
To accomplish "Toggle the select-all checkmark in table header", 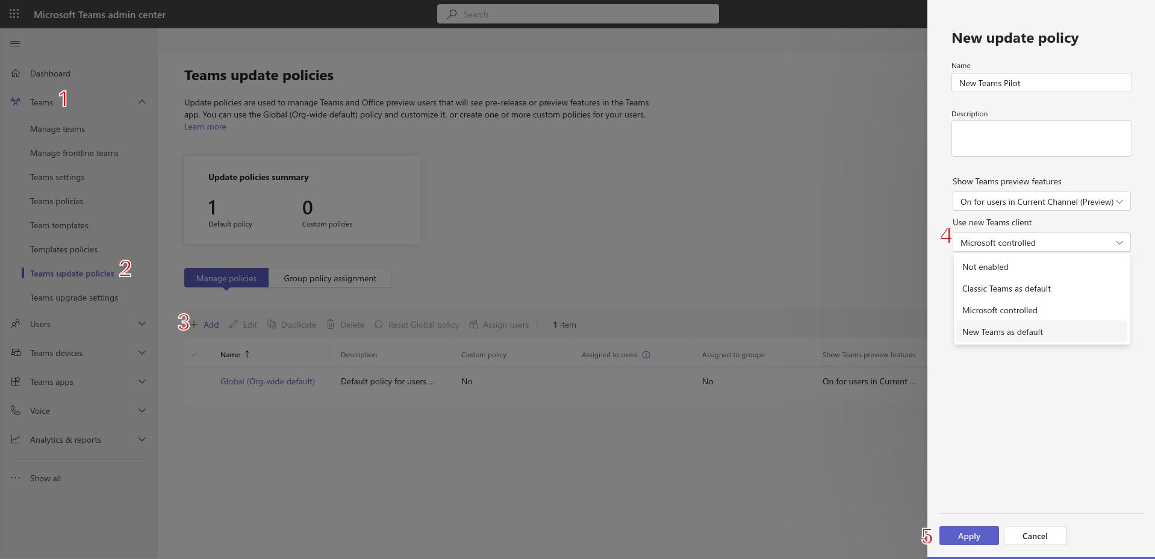I will click(x=194, y=355).
